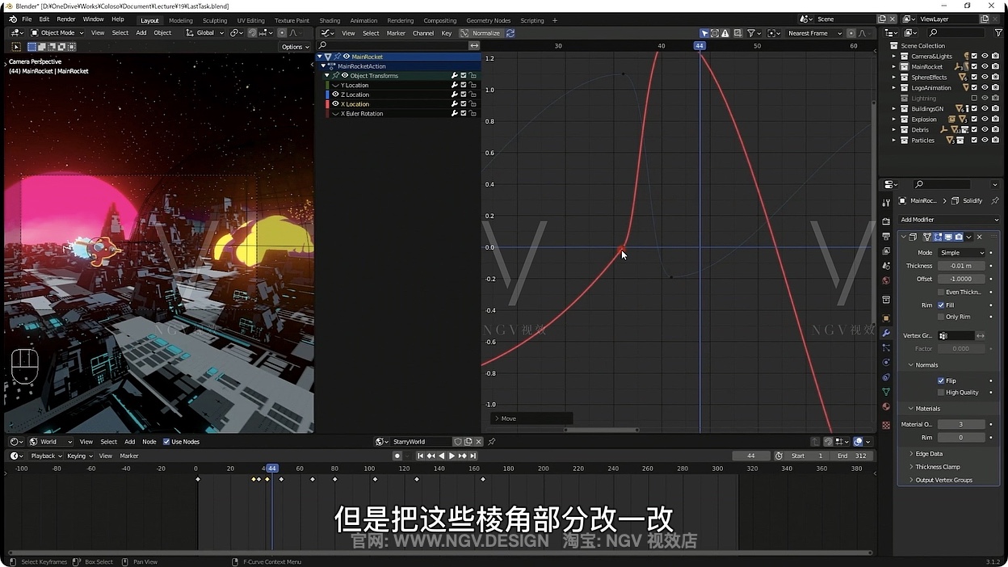Toggle only show errors warning icon
Screen dimensions: 1008x567
coord(725,33)
